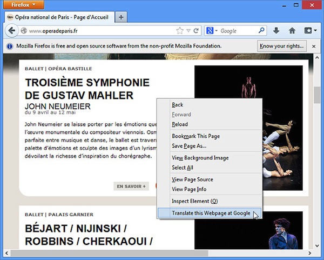Dismiss the Mozilla notification bar
The height and width of the screenshot is (260, 324).
(x=314, y=46)
